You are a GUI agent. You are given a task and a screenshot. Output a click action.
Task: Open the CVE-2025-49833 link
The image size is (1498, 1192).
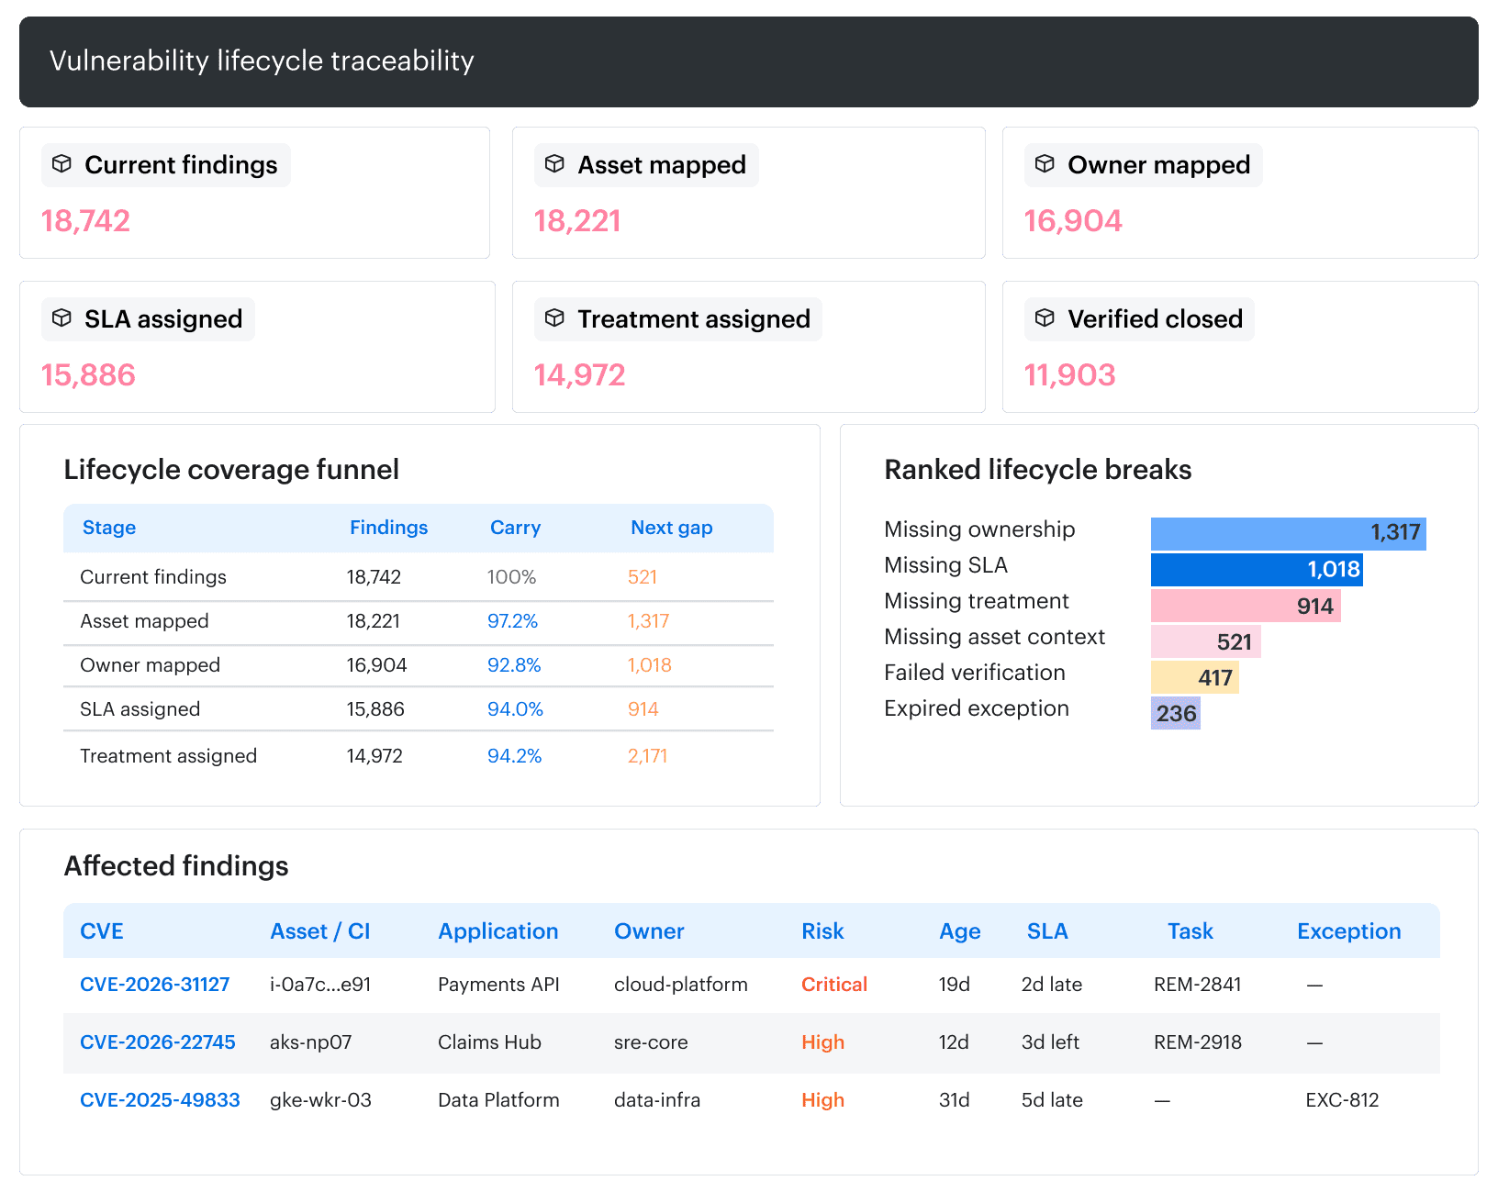[x=160, y=1100]
